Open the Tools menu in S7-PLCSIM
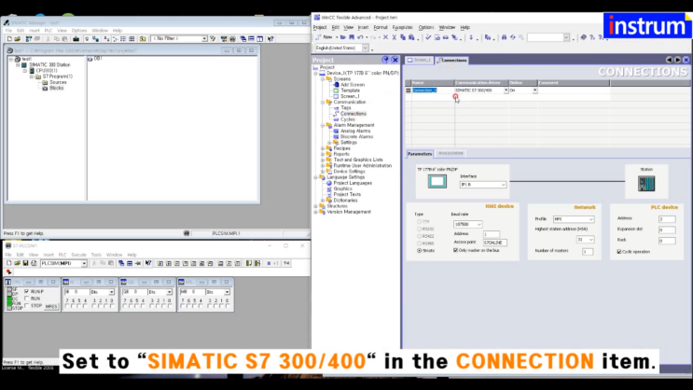This screenshot has height=390, width=693. pos(96,255)
